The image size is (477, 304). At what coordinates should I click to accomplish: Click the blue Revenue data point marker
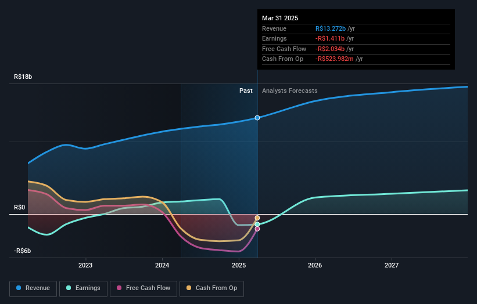point(257,118)
